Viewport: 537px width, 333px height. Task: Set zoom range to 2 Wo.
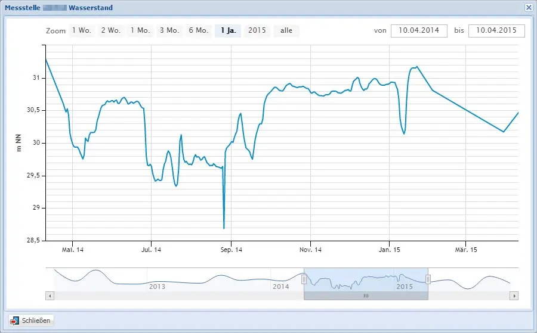111,31
